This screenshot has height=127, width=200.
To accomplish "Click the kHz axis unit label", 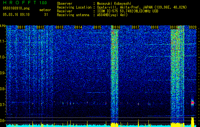I will 3,26.
